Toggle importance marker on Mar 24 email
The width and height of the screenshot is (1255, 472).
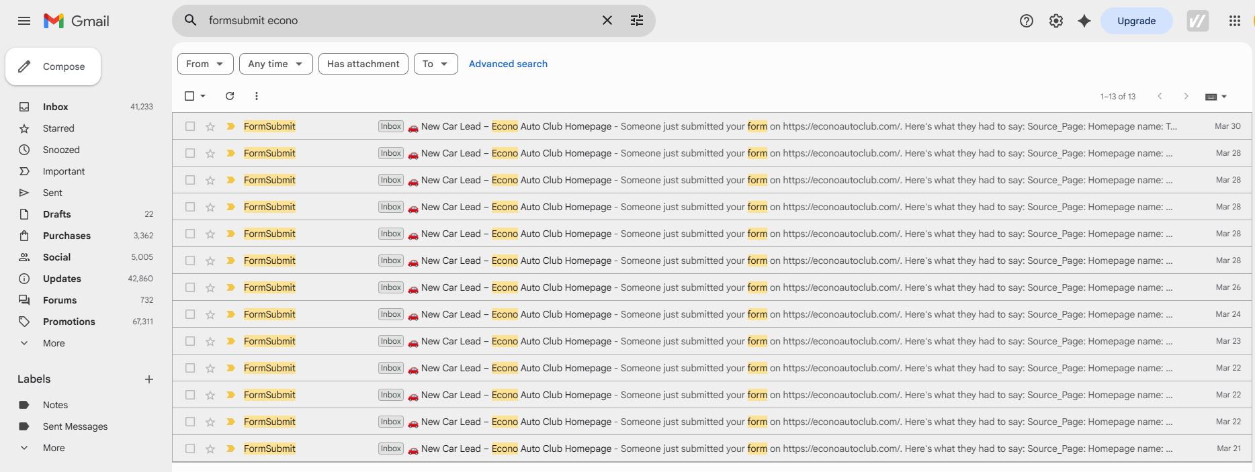[230, 314]
